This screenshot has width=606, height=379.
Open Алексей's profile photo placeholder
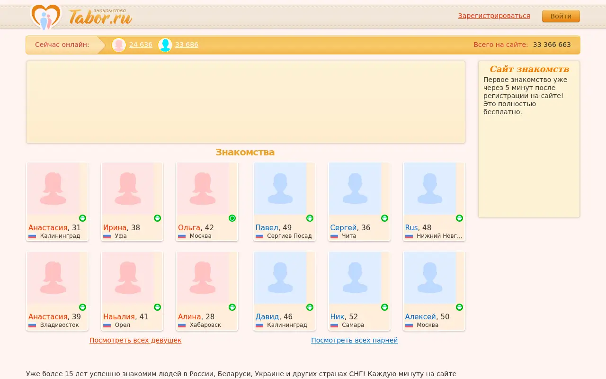click(430, 278)
